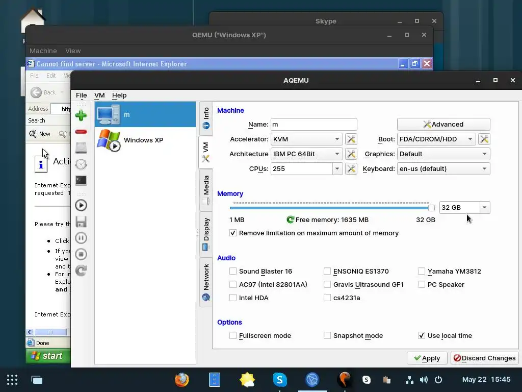The width and height of the screenshot is (522, 392).
Task: Open the AQEMU VM menu
Action: 99,95
